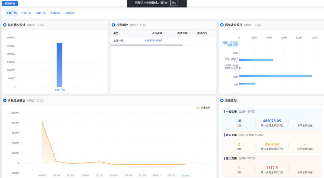Screen dimensions: 324x178
Task: Click the contract amount ¥268054.0666 link
Action: (153, 40)
